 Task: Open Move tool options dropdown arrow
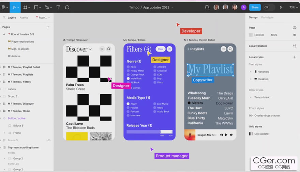(18, 7)
